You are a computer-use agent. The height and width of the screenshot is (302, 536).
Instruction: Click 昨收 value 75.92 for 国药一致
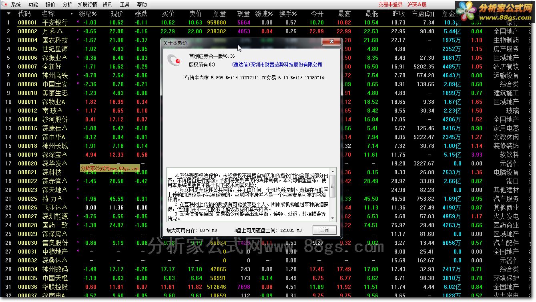click(398, 225)
